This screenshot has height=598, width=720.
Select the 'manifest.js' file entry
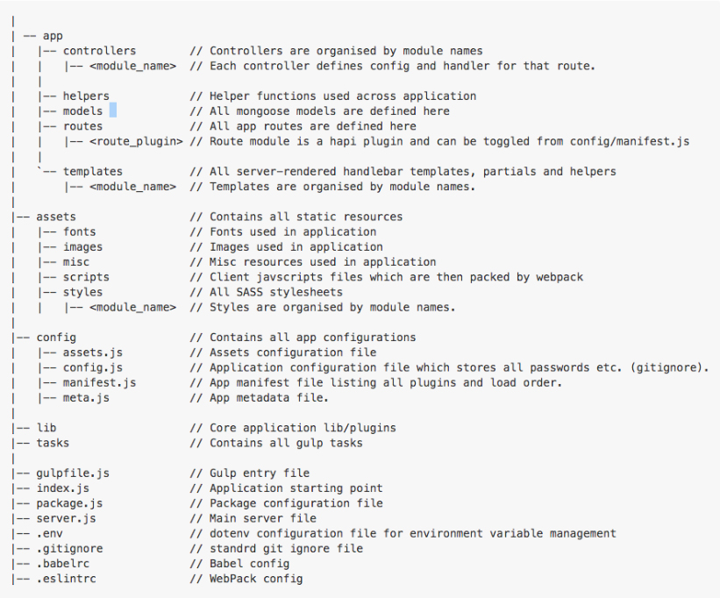99,383
